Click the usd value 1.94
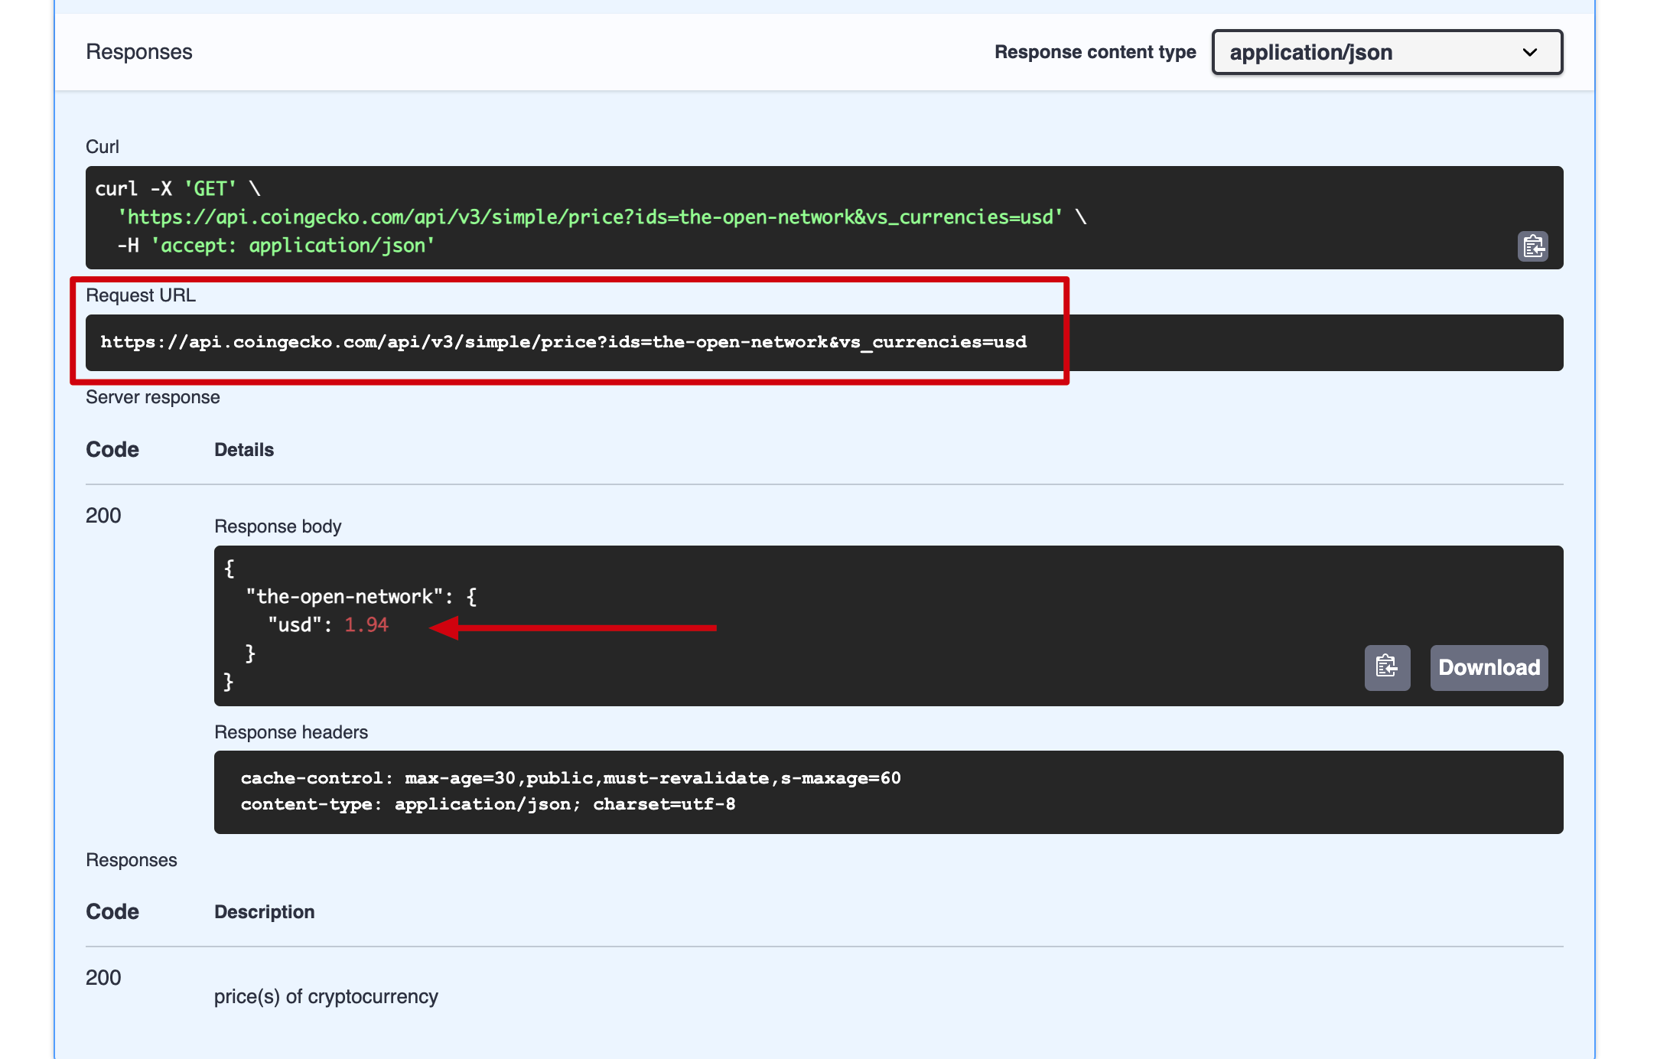 [366, 625]
